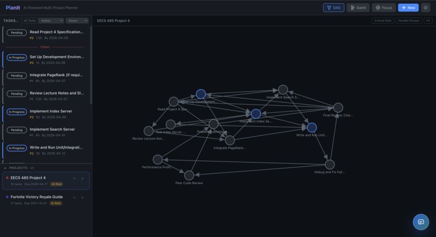Select the Prepare Submission graph node
Viewport: 436px width, 237px height.
214,124
